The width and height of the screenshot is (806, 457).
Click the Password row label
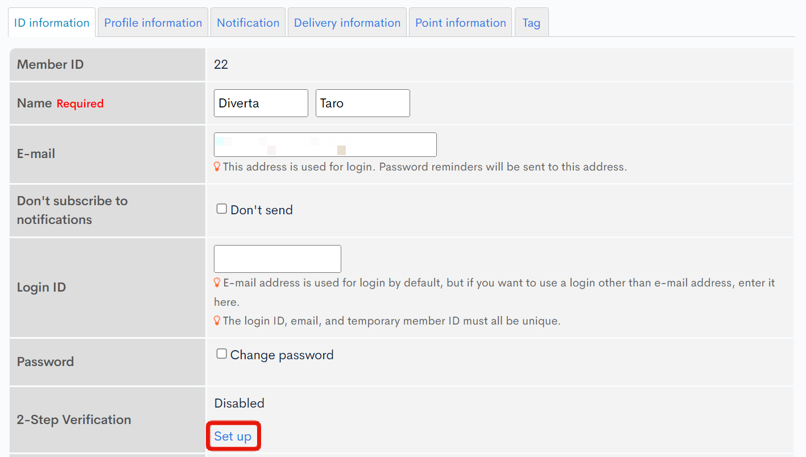coord(45,362)
